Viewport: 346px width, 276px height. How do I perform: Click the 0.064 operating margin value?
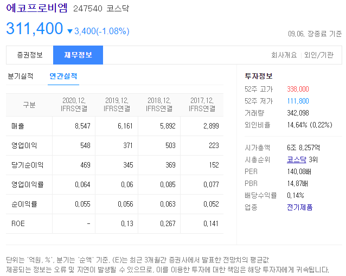pyautogui.click(x=82, y=184)
